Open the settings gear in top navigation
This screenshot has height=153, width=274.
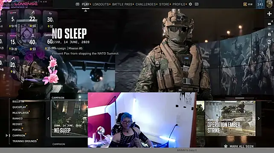pos(190,4)
